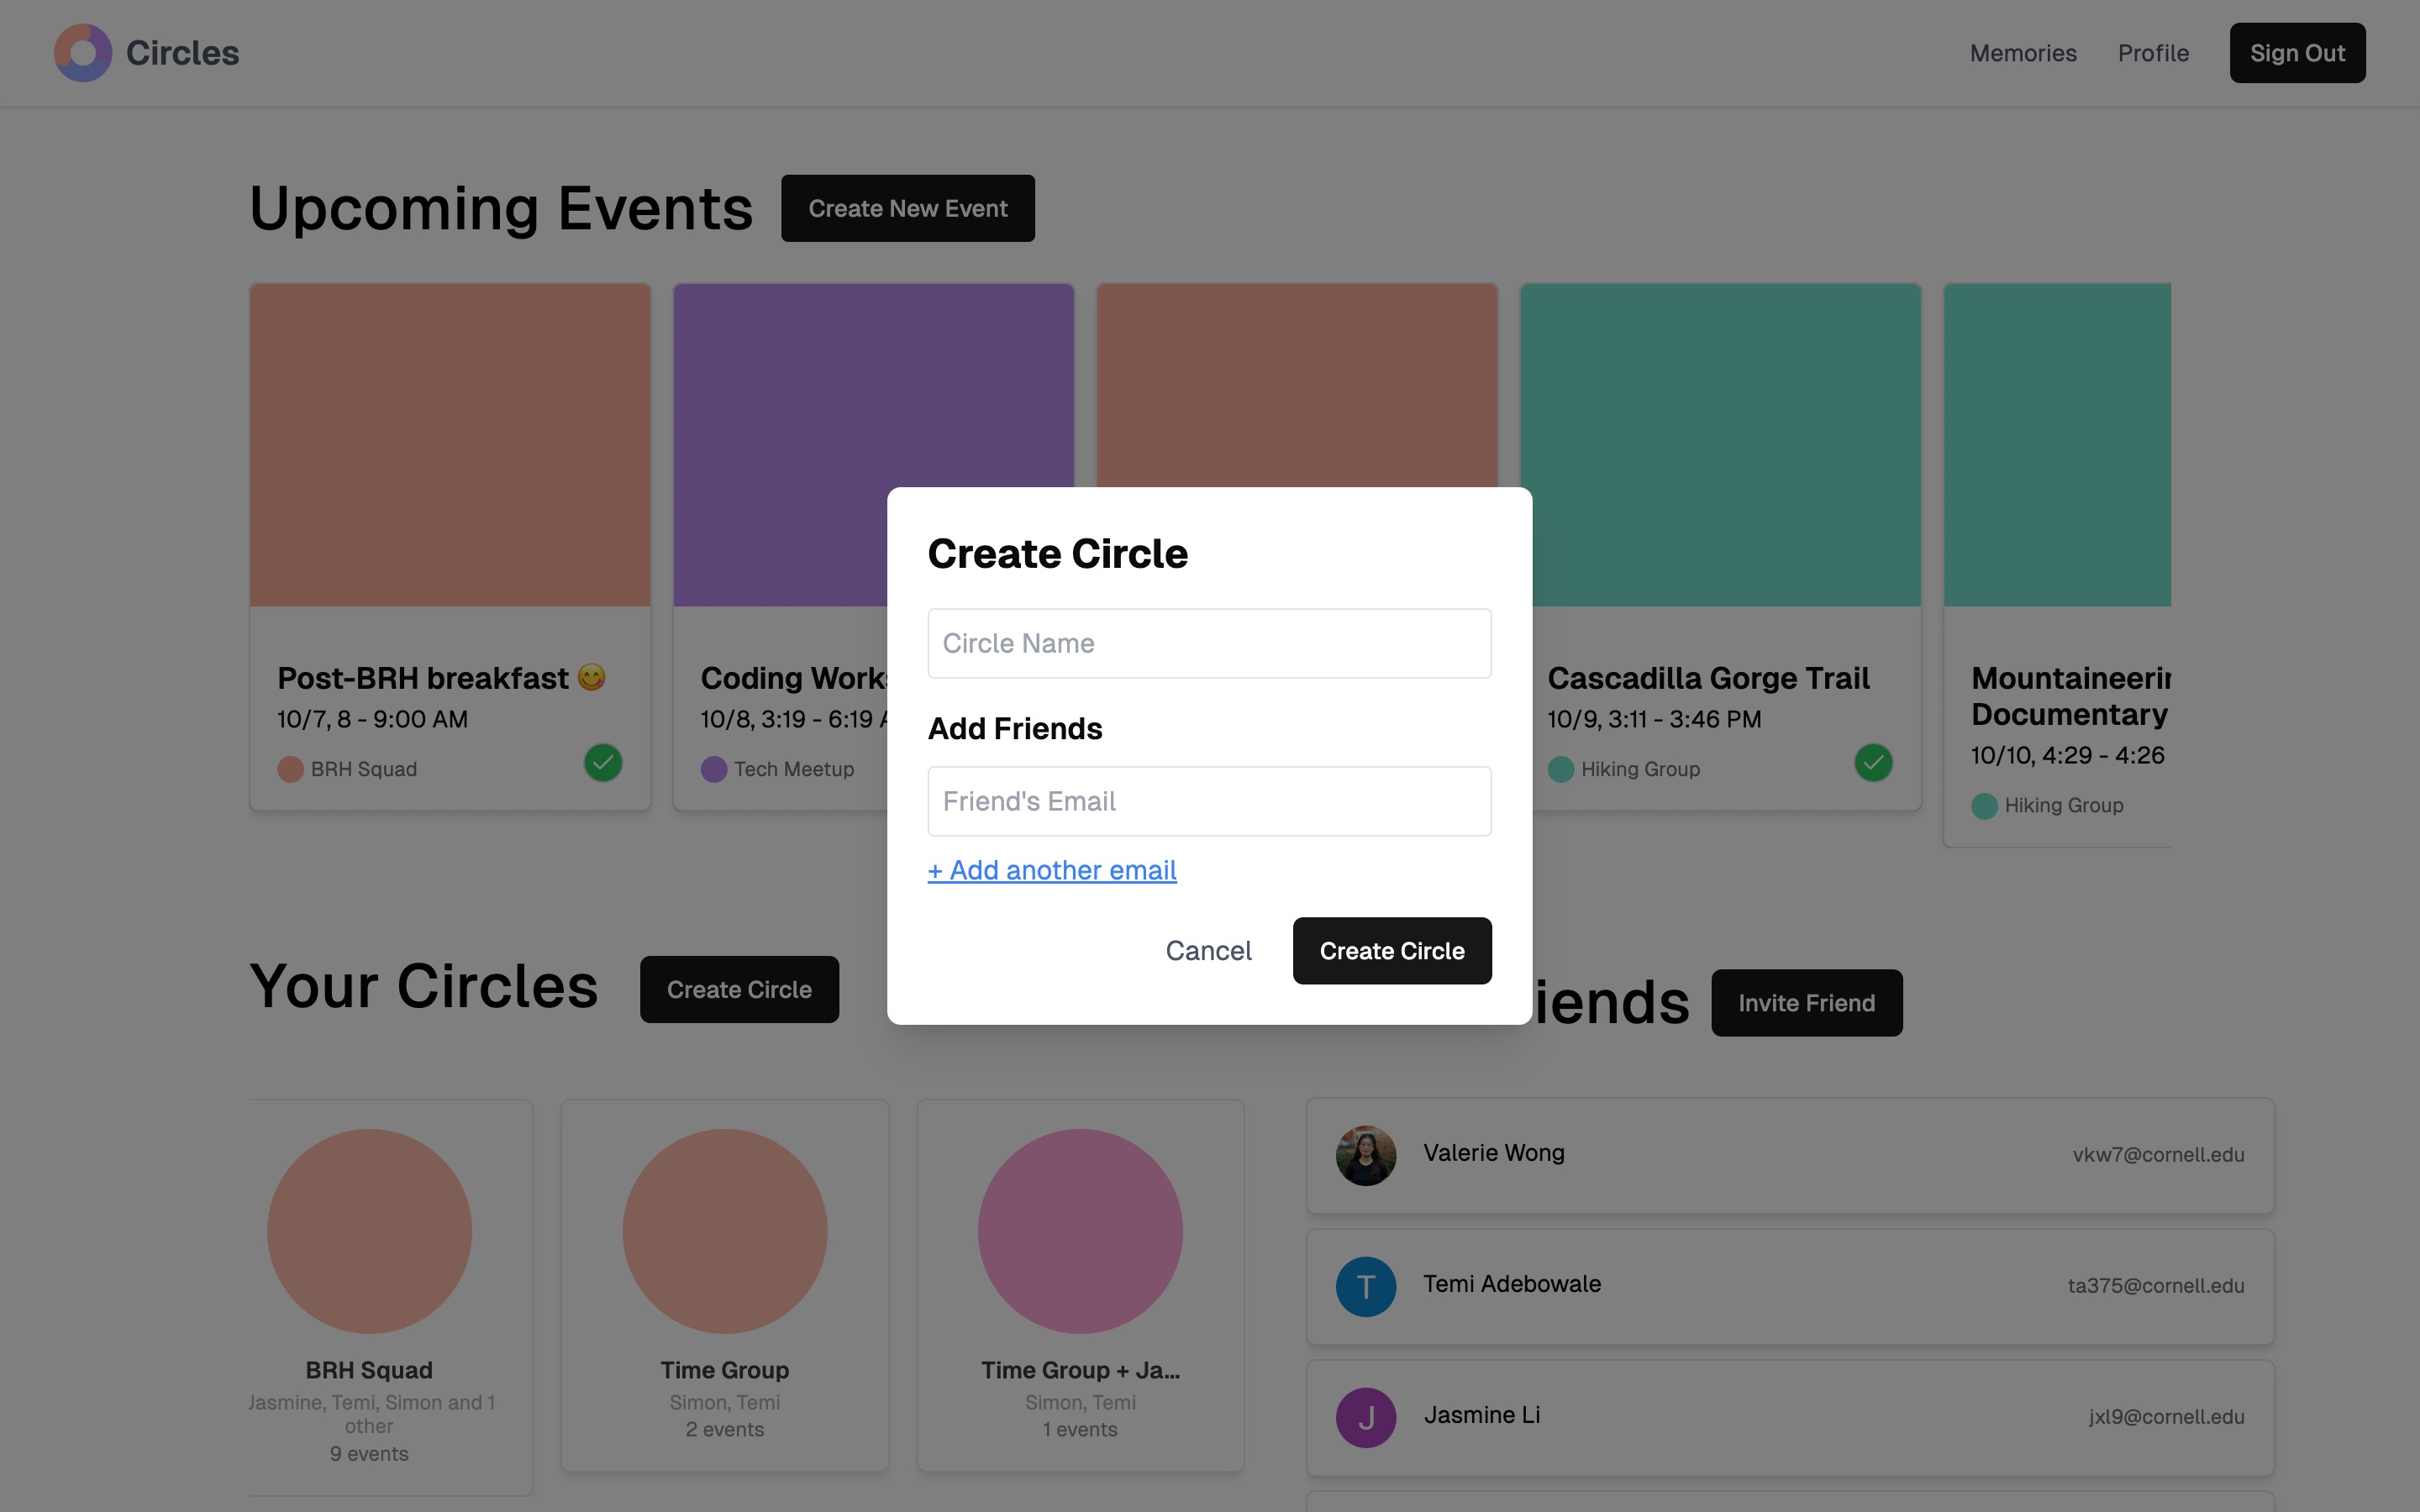
Task: Click green checkmark on Cascadilla Gorge Trail card
Action: tap(1873, 763)
